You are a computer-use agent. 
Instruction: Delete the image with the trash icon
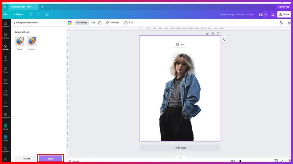[177, 44]
